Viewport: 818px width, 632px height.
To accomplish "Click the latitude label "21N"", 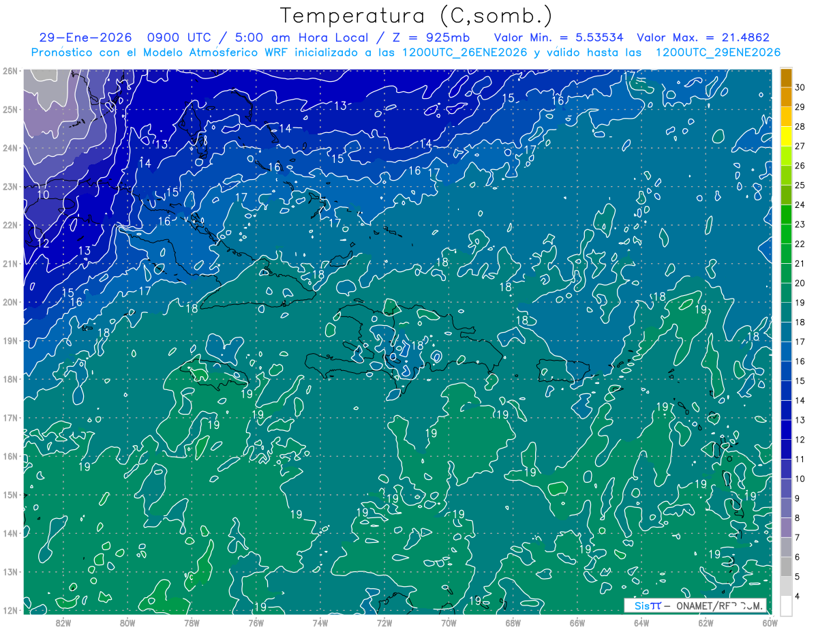I will click(x=10, y=264).
